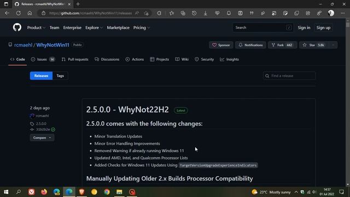The image size is (350, 197).
Task: Click the GitHub Search field
Action: click(x=262, y=28)
